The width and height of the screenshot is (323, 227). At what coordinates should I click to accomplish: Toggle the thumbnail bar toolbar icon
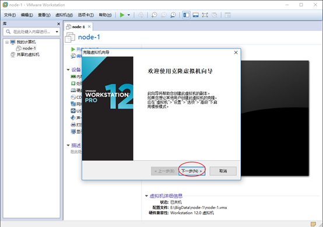tap(196, 15)
